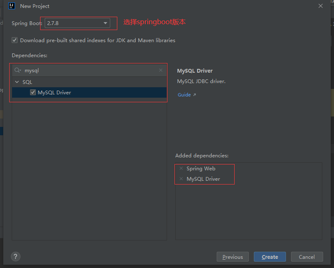Toggle Download pre-built shared indexes checkbox
This screenshot has width=334, height=268.
coord(15,40)
